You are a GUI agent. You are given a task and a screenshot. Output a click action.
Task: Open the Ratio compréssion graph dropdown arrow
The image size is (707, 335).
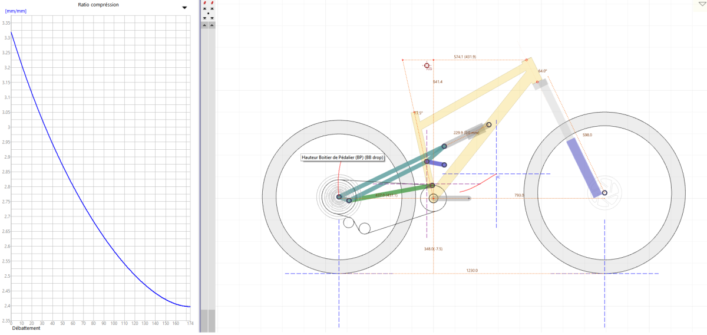(x=184, y=8)
